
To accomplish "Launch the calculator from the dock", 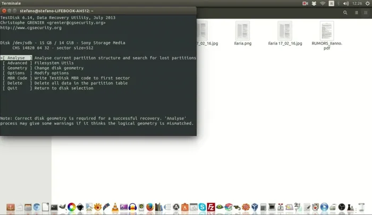I will [x=263, y=207].
